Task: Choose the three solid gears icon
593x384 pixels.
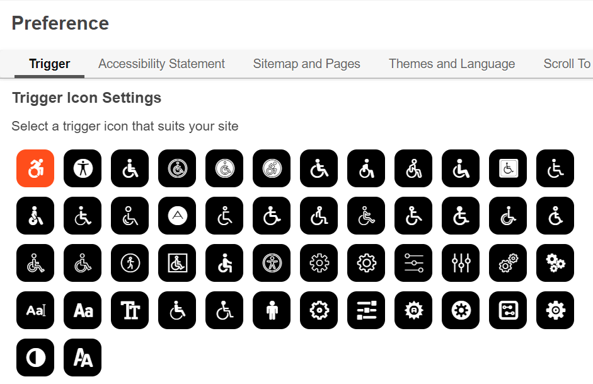Action: (555, 263)
